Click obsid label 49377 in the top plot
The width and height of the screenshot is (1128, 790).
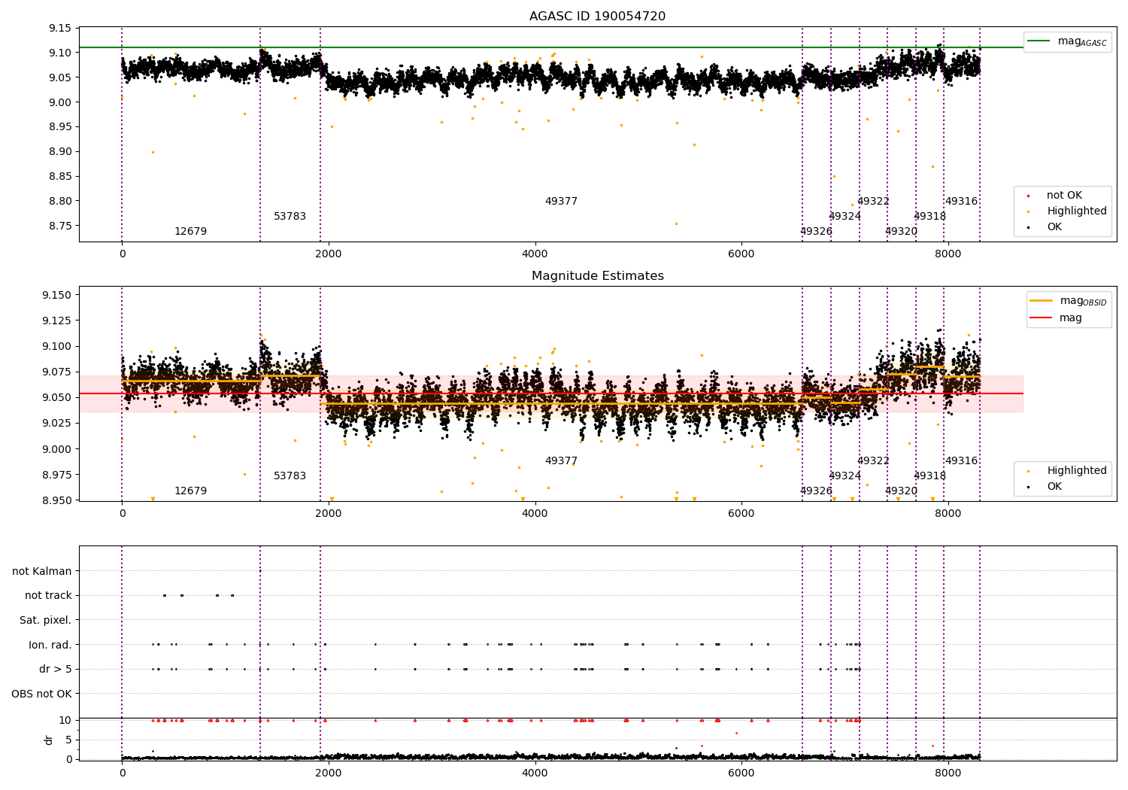pyautogui.click(x=561, y=201)
